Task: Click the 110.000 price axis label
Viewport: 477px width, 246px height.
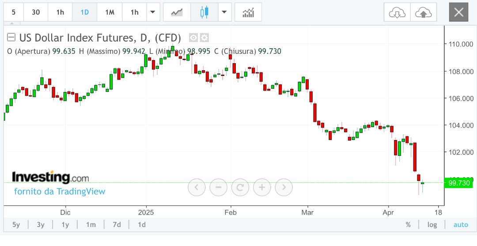Action: (460, 44)
